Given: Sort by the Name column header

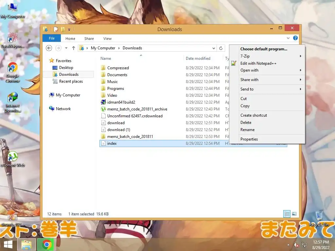Looking at the screenshot, I should pyautogui.click(x=106, y=58).
